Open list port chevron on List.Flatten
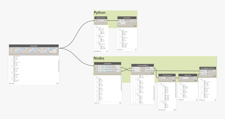 click(x=126, y=21)
